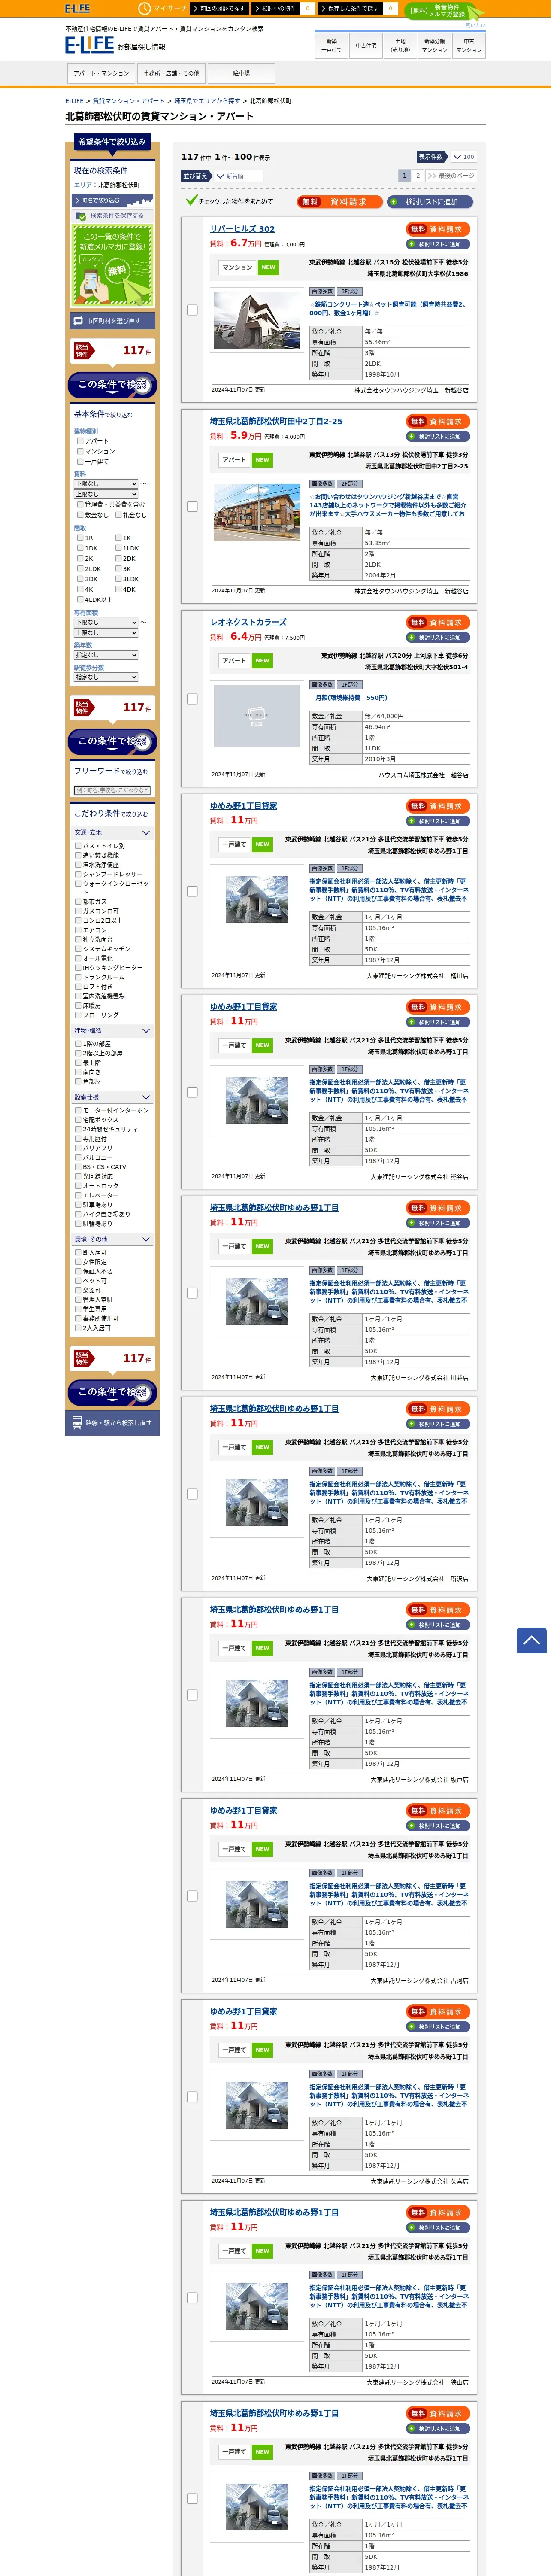Viewport: 551px width, 2576px height.
Task: Switch to the アパート・マンション tab
Action: (101, 73)
